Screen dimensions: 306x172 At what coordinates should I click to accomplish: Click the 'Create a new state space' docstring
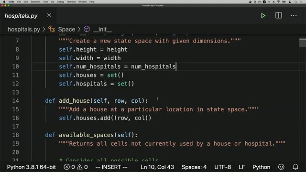click(150, 41)
